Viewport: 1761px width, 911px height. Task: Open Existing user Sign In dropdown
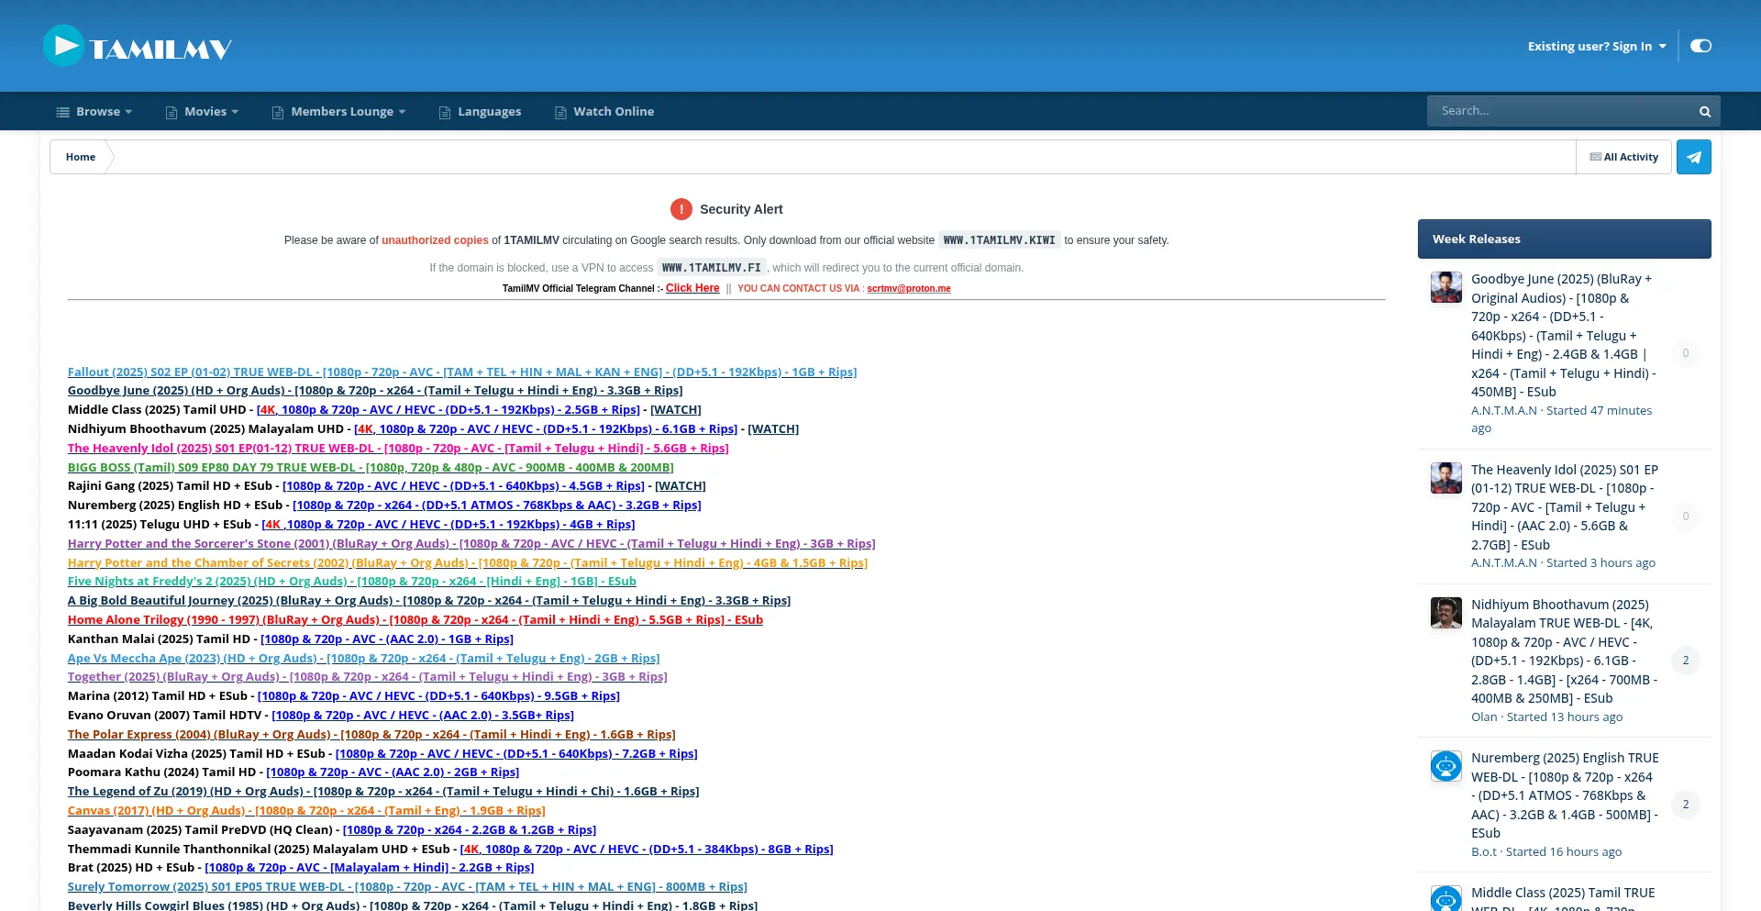click(x=1596, y=46)
